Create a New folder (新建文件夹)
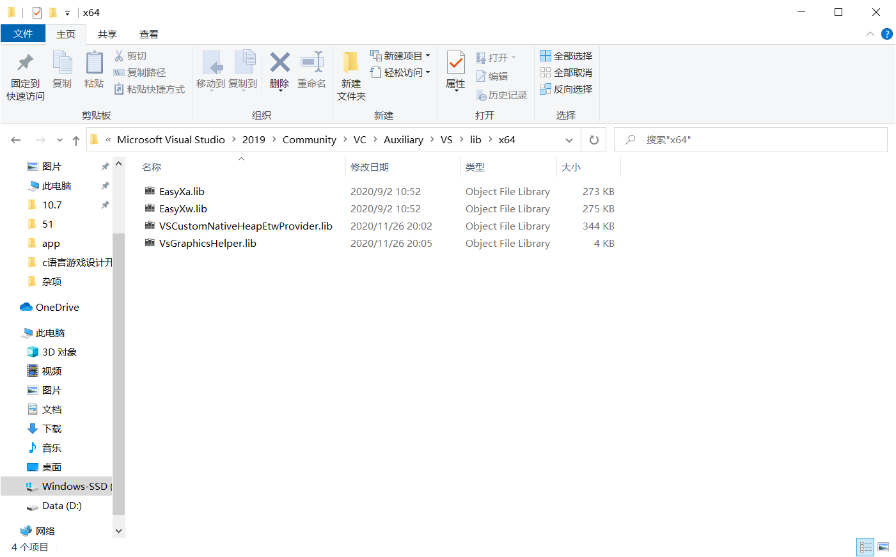The width and height of the screenshot is (896, 557). coord(351,75)
